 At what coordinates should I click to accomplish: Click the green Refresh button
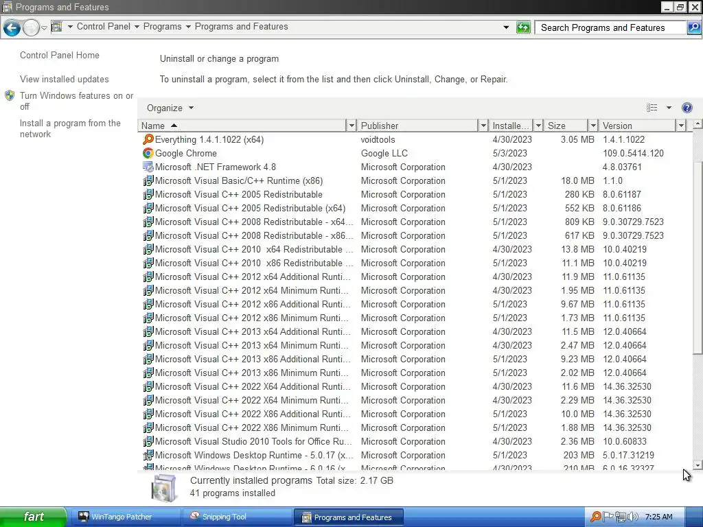[522, 27]
